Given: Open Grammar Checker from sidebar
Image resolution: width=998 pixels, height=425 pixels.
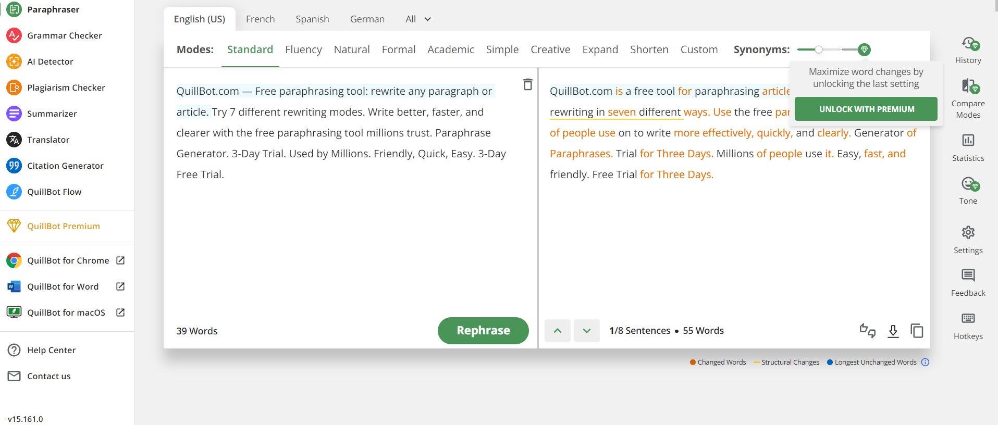Looking at the screenshot, I should (65, 35).
